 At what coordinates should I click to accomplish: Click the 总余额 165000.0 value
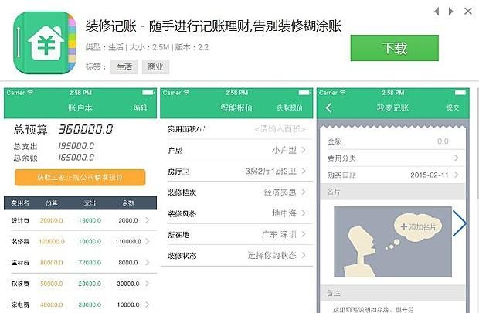click(x=76, y=158)
